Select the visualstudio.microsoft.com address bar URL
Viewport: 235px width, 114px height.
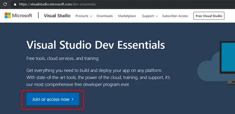[58, 4]
